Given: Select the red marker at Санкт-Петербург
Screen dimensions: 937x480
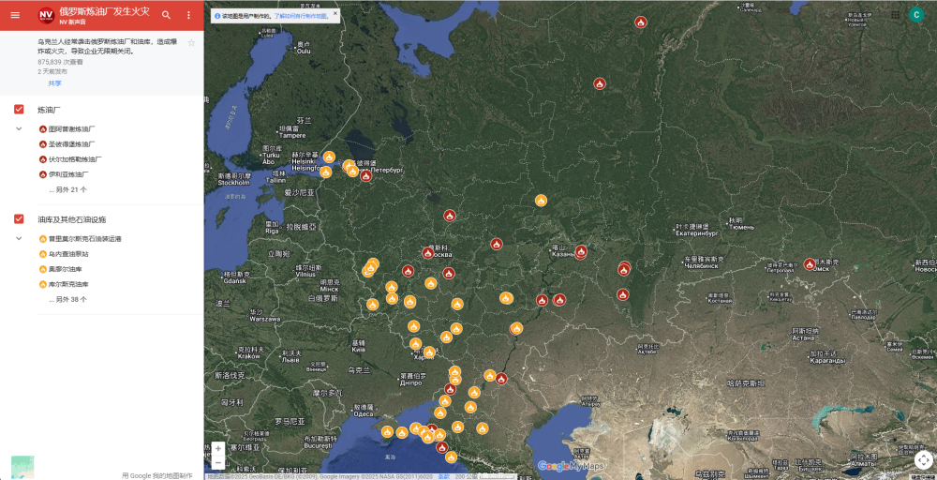Looking at the screenshot, I should pyautogui.click(x=366, y=175).
